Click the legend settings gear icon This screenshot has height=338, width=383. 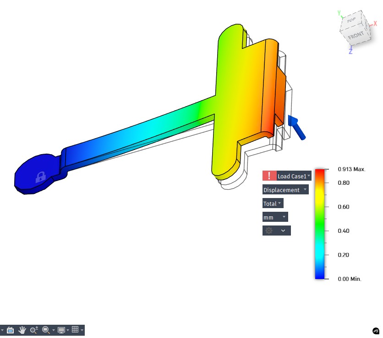[x=269, y=231]
